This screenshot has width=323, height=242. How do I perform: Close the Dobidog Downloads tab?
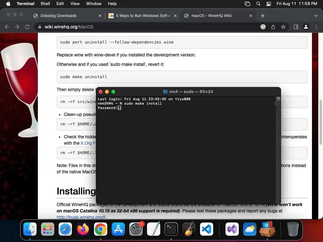[100, 16]
